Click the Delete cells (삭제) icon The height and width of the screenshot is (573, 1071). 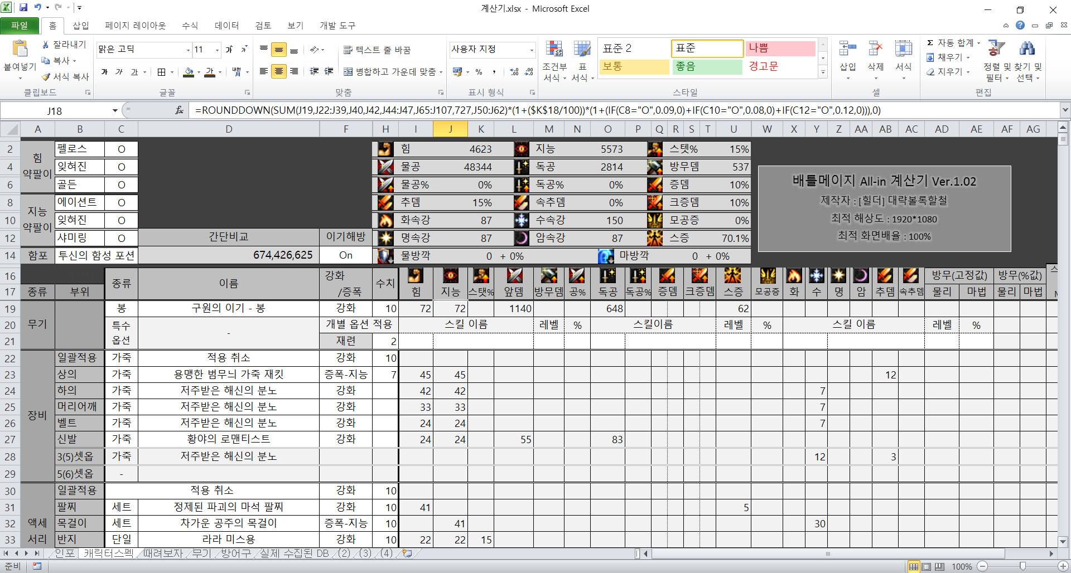[x=875, y=50]
